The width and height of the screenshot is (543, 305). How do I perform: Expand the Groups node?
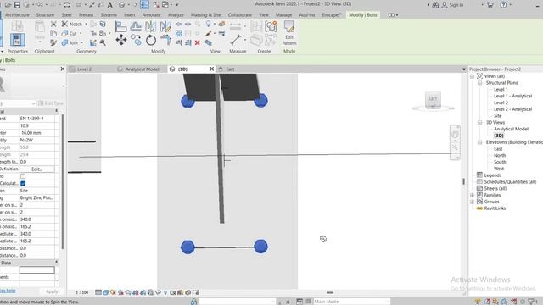point(472,202)
